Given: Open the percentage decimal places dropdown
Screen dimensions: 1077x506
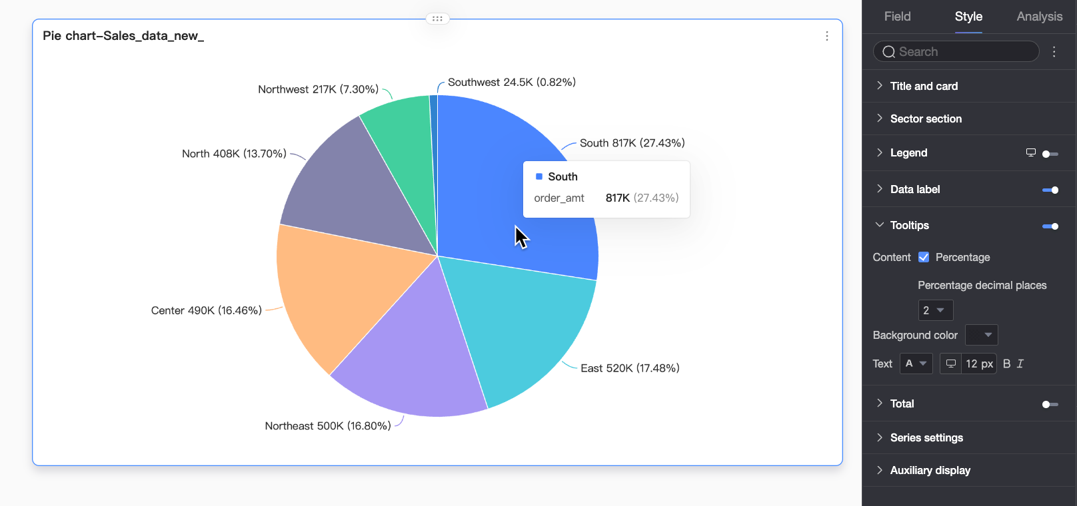Looking at the screenshot, I should [x=936, y=310].
